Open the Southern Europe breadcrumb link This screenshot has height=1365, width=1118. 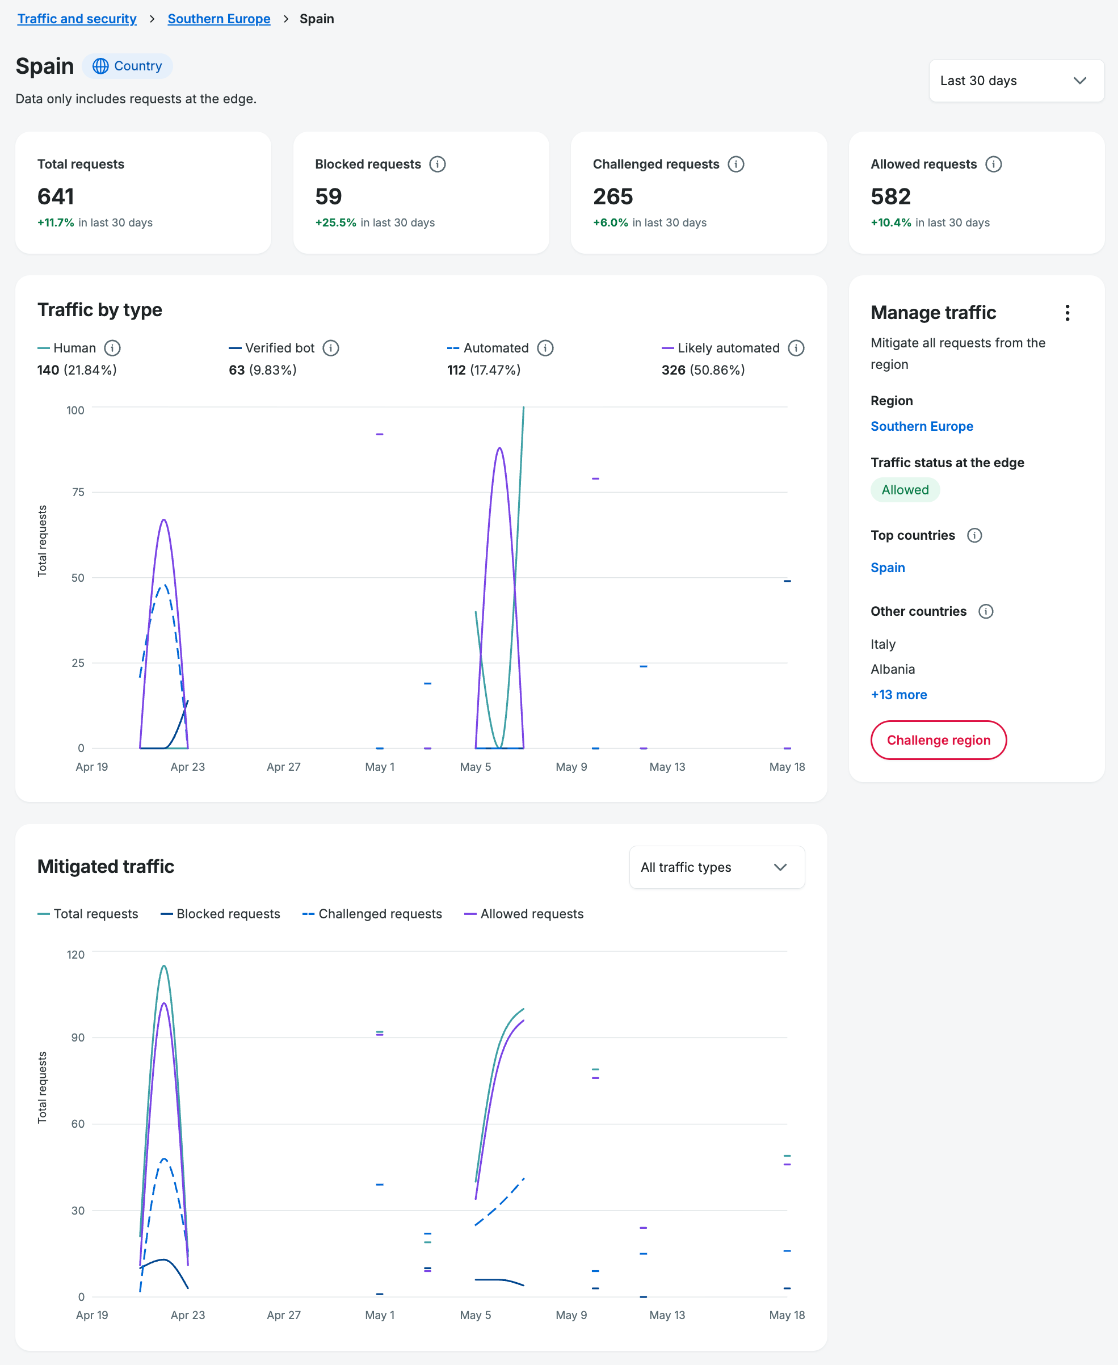(219, 19)
